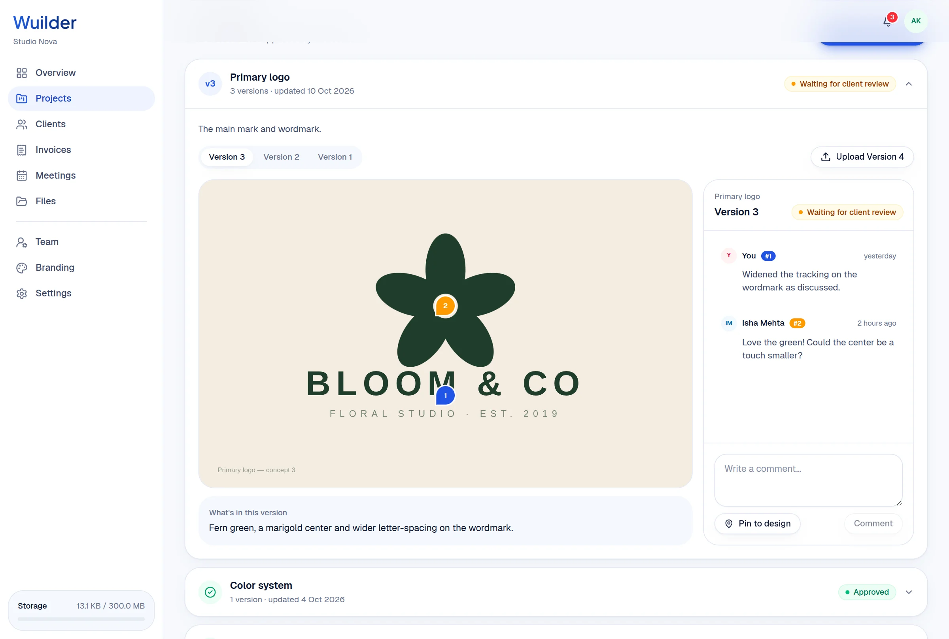Click the Color system title
The width and height of the screenshot is (949, 639).
261,585
